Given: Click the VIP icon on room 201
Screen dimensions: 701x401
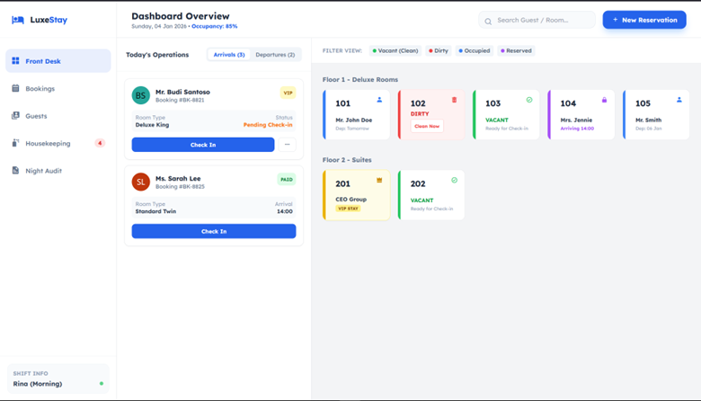Looking at the screenshot, I should (x=379, y=181).
